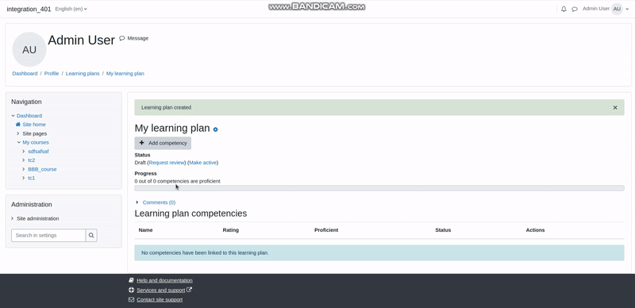Open the English (en) language dropdown
This screenshot has width=635, height=308.
pos(71,9)
